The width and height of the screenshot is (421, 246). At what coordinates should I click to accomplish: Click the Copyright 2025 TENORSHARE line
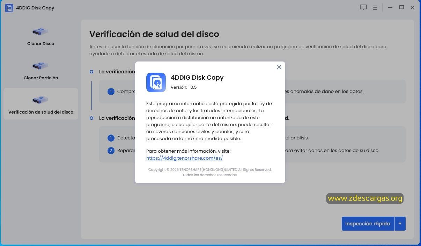click(210, 169)
